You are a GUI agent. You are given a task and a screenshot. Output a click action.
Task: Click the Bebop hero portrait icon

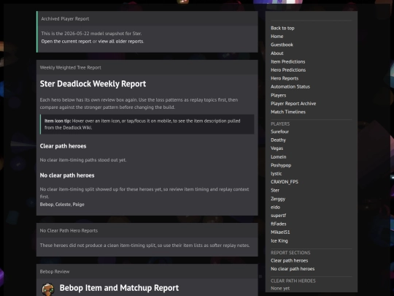(x=47, y=289)
